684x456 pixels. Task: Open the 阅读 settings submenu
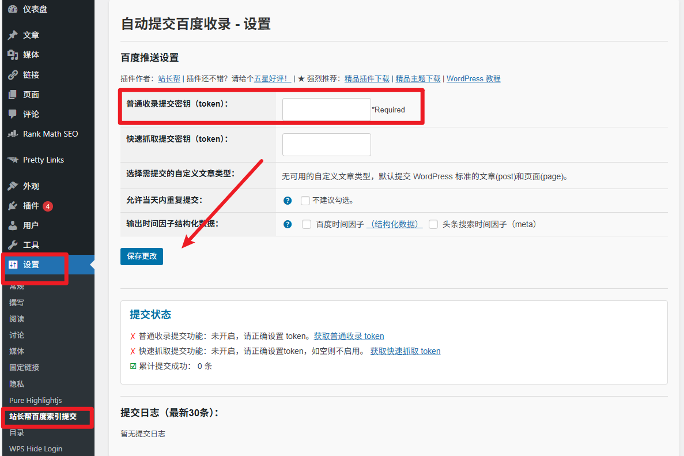17,319
